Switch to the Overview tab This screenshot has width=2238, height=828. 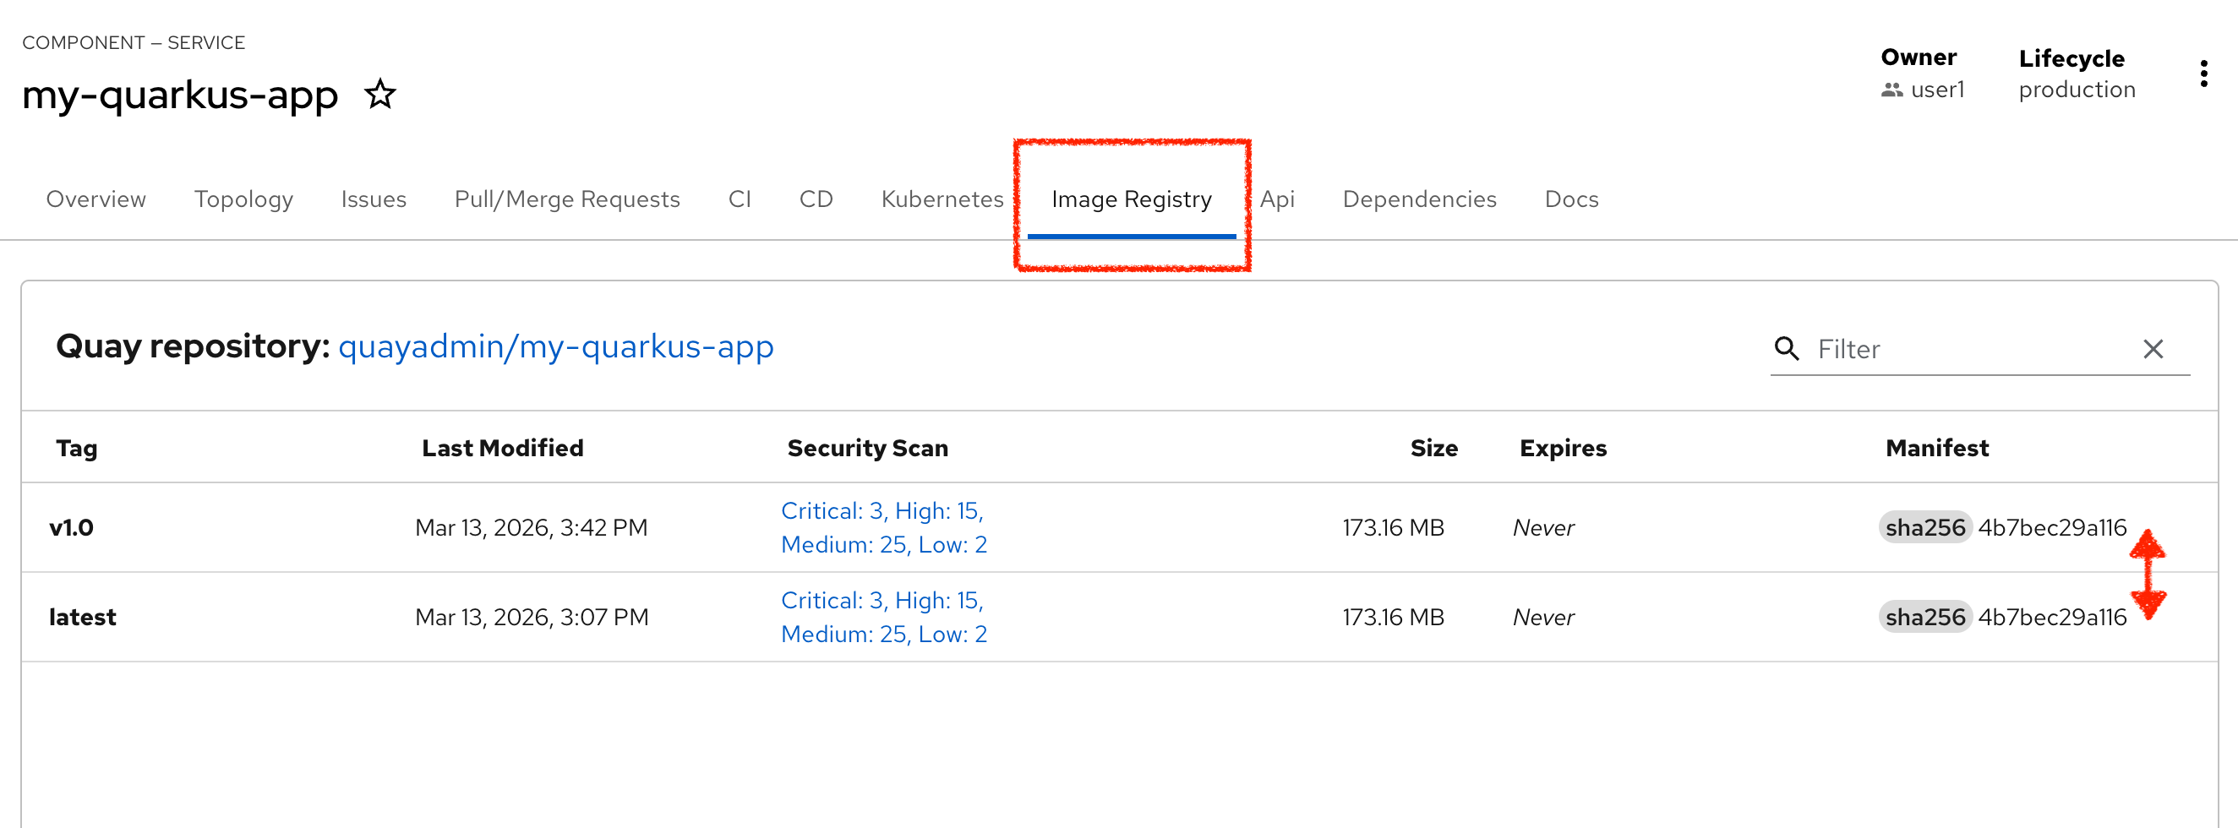click(96, 199)
